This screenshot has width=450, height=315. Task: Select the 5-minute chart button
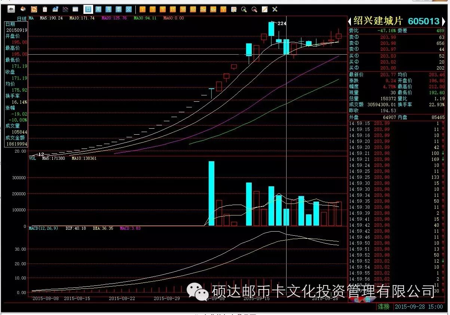(163, 9)
